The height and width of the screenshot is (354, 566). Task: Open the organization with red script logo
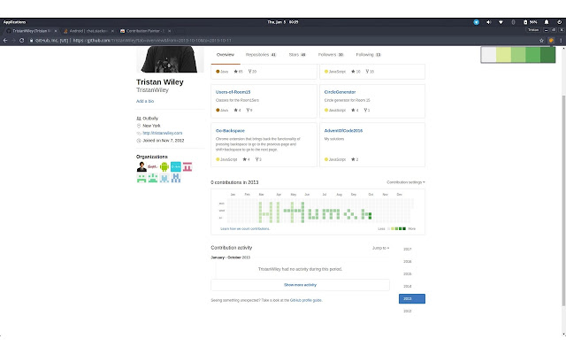pyautogui.click(x=153, y=166)
